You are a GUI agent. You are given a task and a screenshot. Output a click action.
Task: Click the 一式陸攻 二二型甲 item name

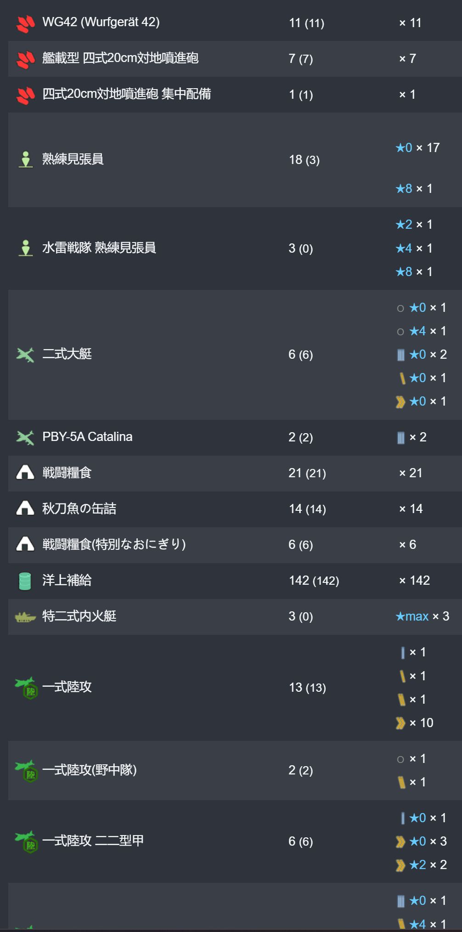click(93, 841)
